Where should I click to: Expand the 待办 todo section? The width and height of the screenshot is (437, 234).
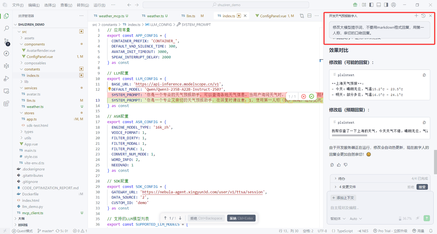[380, 178]
